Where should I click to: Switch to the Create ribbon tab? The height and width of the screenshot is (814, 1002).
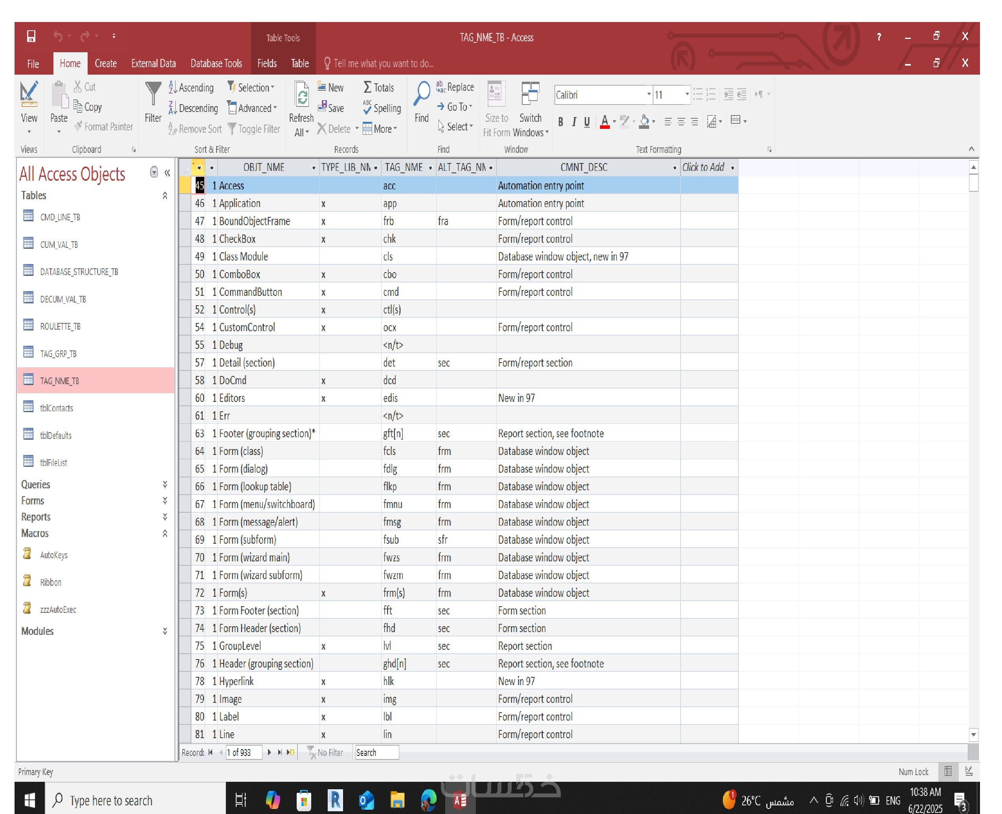click(x=105, y=64)
